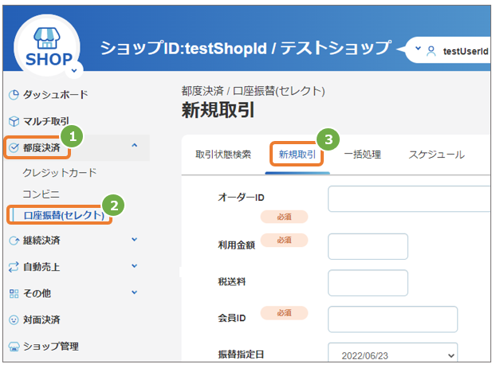Select 口座振替(セレクト) submenu item
The image size is (496, 368).
pyautogui.click(x=64, y=215)
